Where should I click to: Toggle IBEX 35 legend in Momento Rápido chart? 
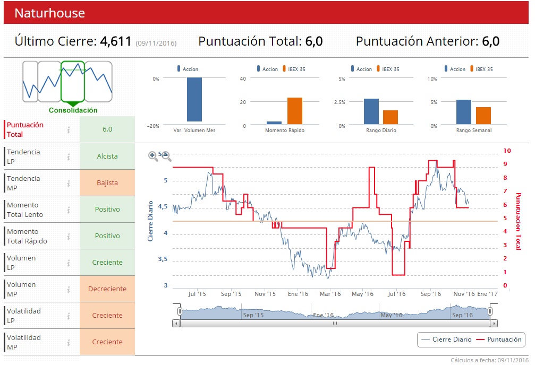tap(294, 69)
